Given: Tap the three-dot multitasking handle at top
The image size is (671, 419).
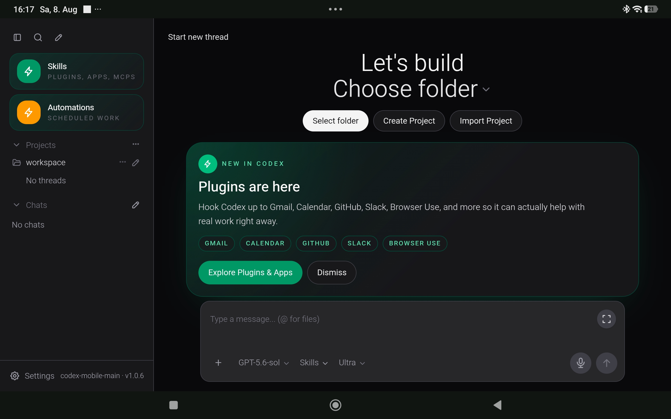Looking at the screenshot, I should 335,9.
